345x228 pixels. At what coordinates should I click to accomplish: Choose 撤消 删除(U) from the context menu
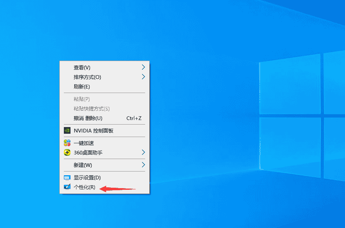(88, 118)
